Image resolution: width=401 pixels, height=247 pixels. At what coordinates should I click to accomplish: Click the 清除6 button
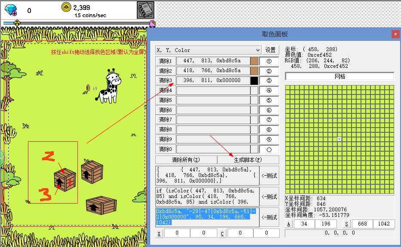166,110
